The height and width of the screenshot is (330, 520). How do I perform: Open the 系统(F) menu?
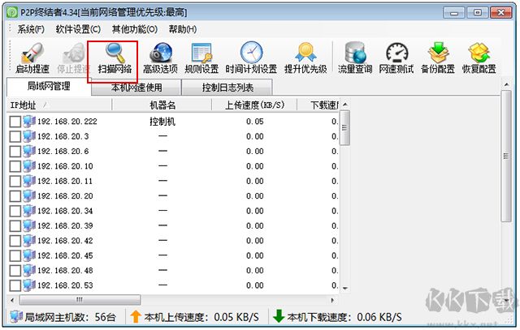[x=30, y=29]
